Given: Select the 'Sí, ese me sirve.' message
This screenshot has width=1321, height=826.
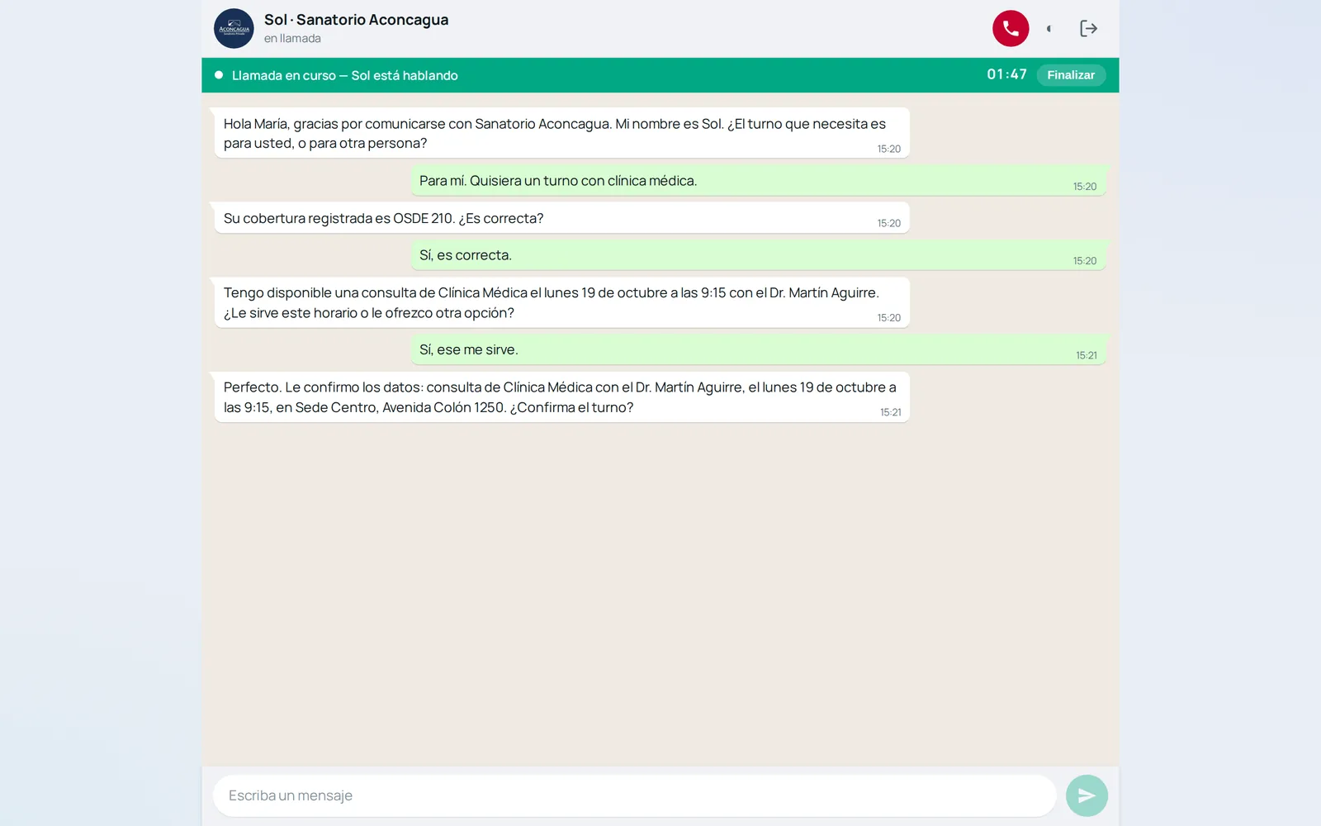Looking at the screenshot, I should point(759,349).
